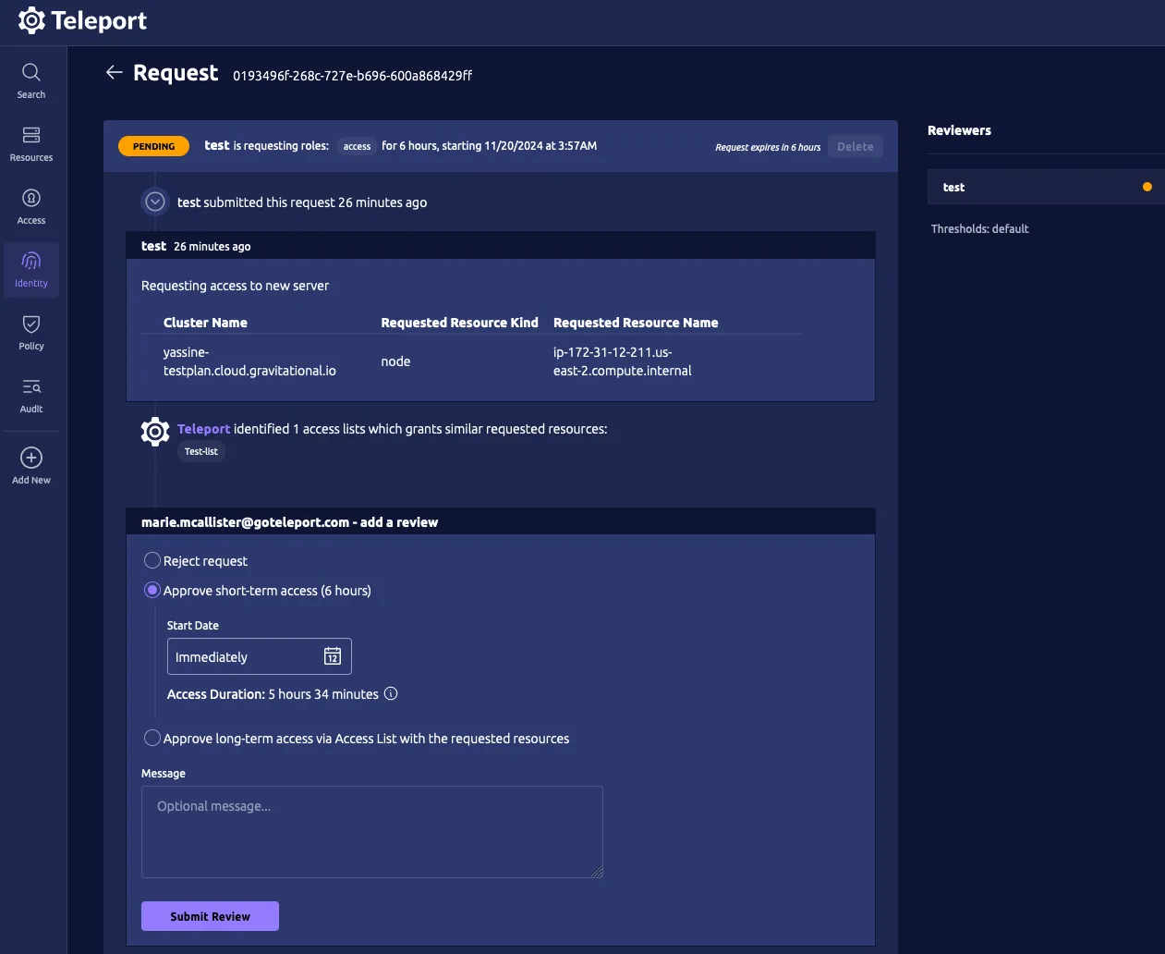Click info icon next to Access Duration
Image resolution: width=1165 pixels, height=954 pixels.
tap(391, 693)
